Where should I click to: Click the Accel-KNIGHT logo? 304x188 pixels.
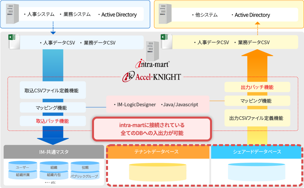point(152,77)
